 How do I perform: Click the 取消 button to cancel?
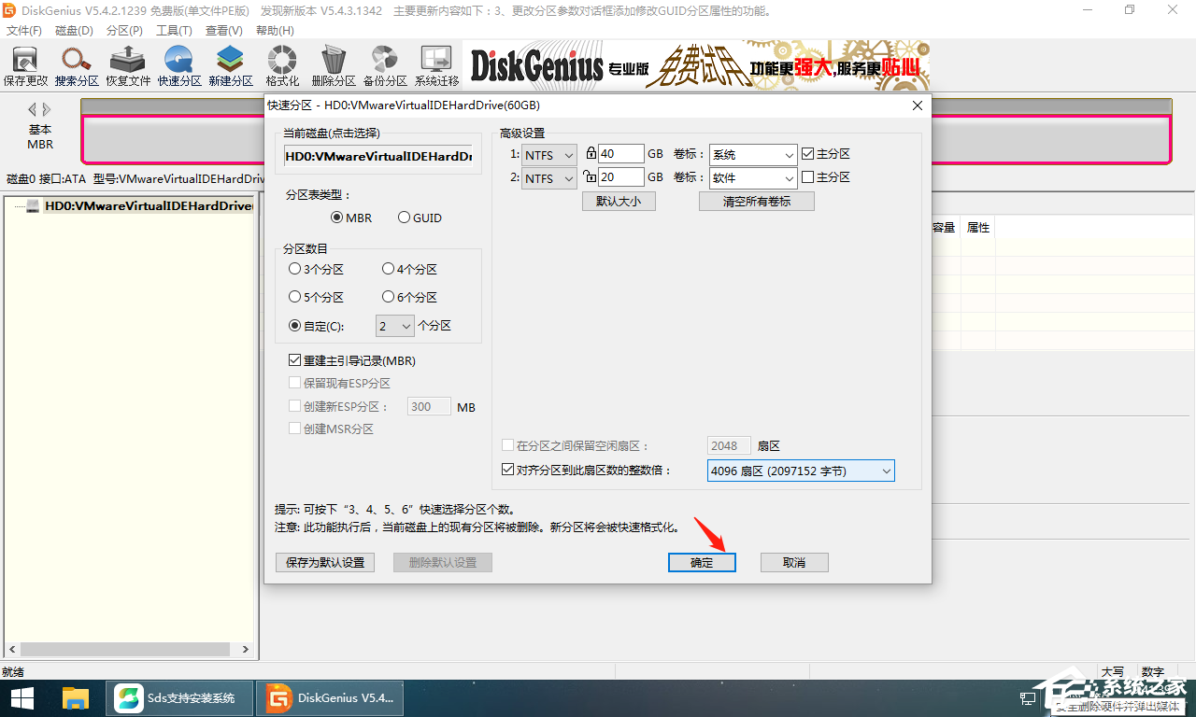tap(794, 563)
